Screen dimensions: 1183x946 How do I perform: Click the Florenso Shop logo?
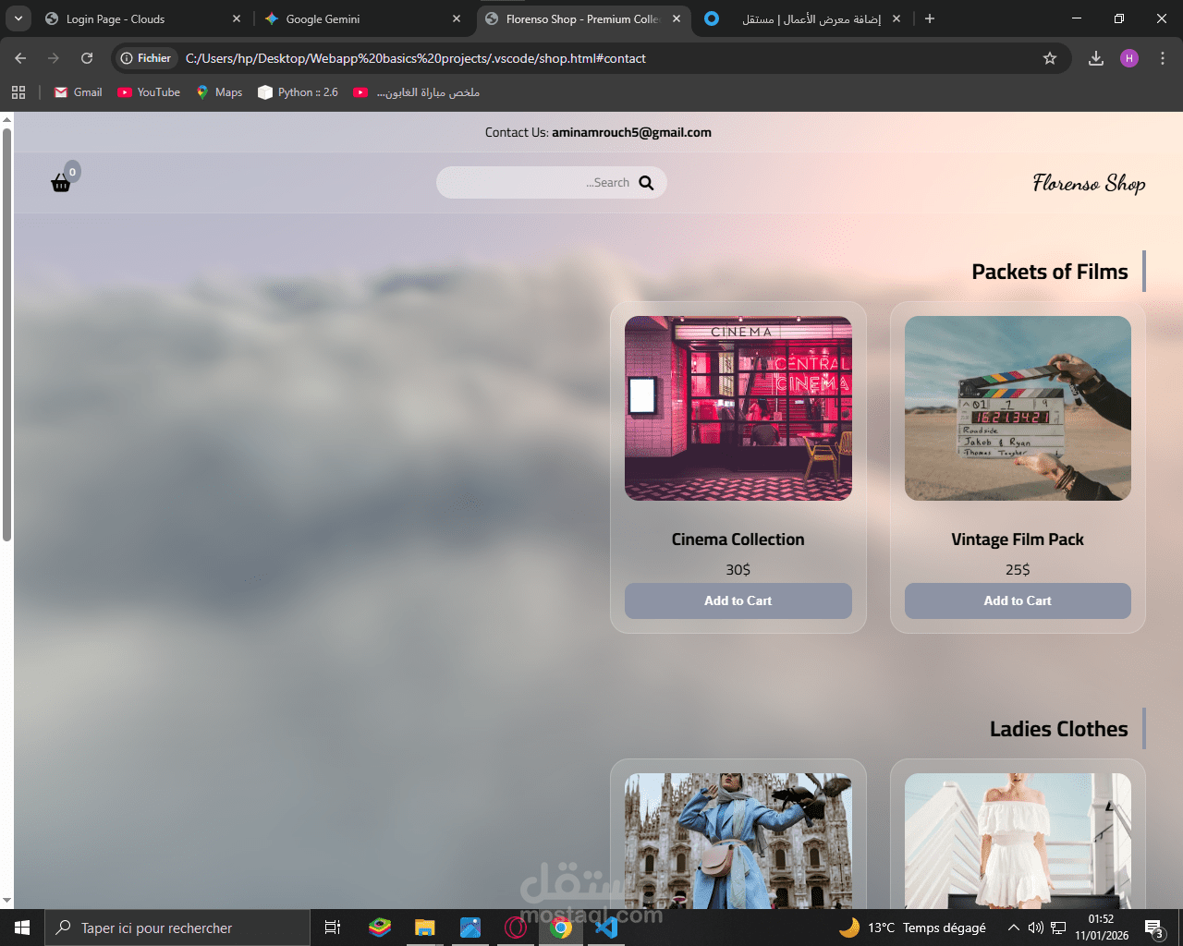click(1089, 183)
